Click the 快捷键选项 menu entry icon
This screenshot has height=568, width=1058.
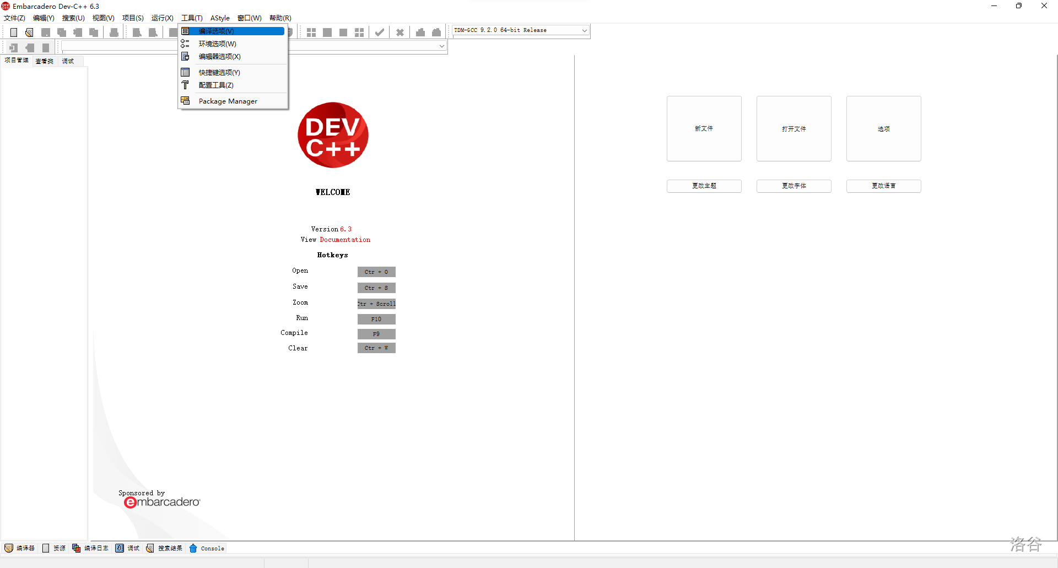pos(185,72)
